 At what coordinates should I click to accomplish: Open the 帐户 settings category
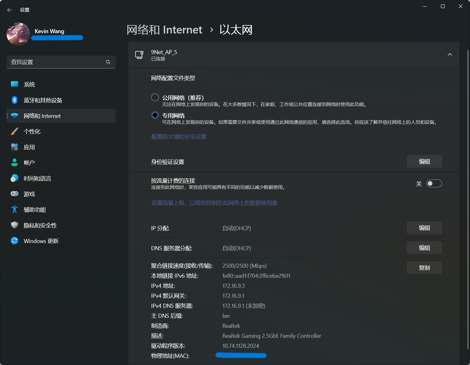(61, 163)
